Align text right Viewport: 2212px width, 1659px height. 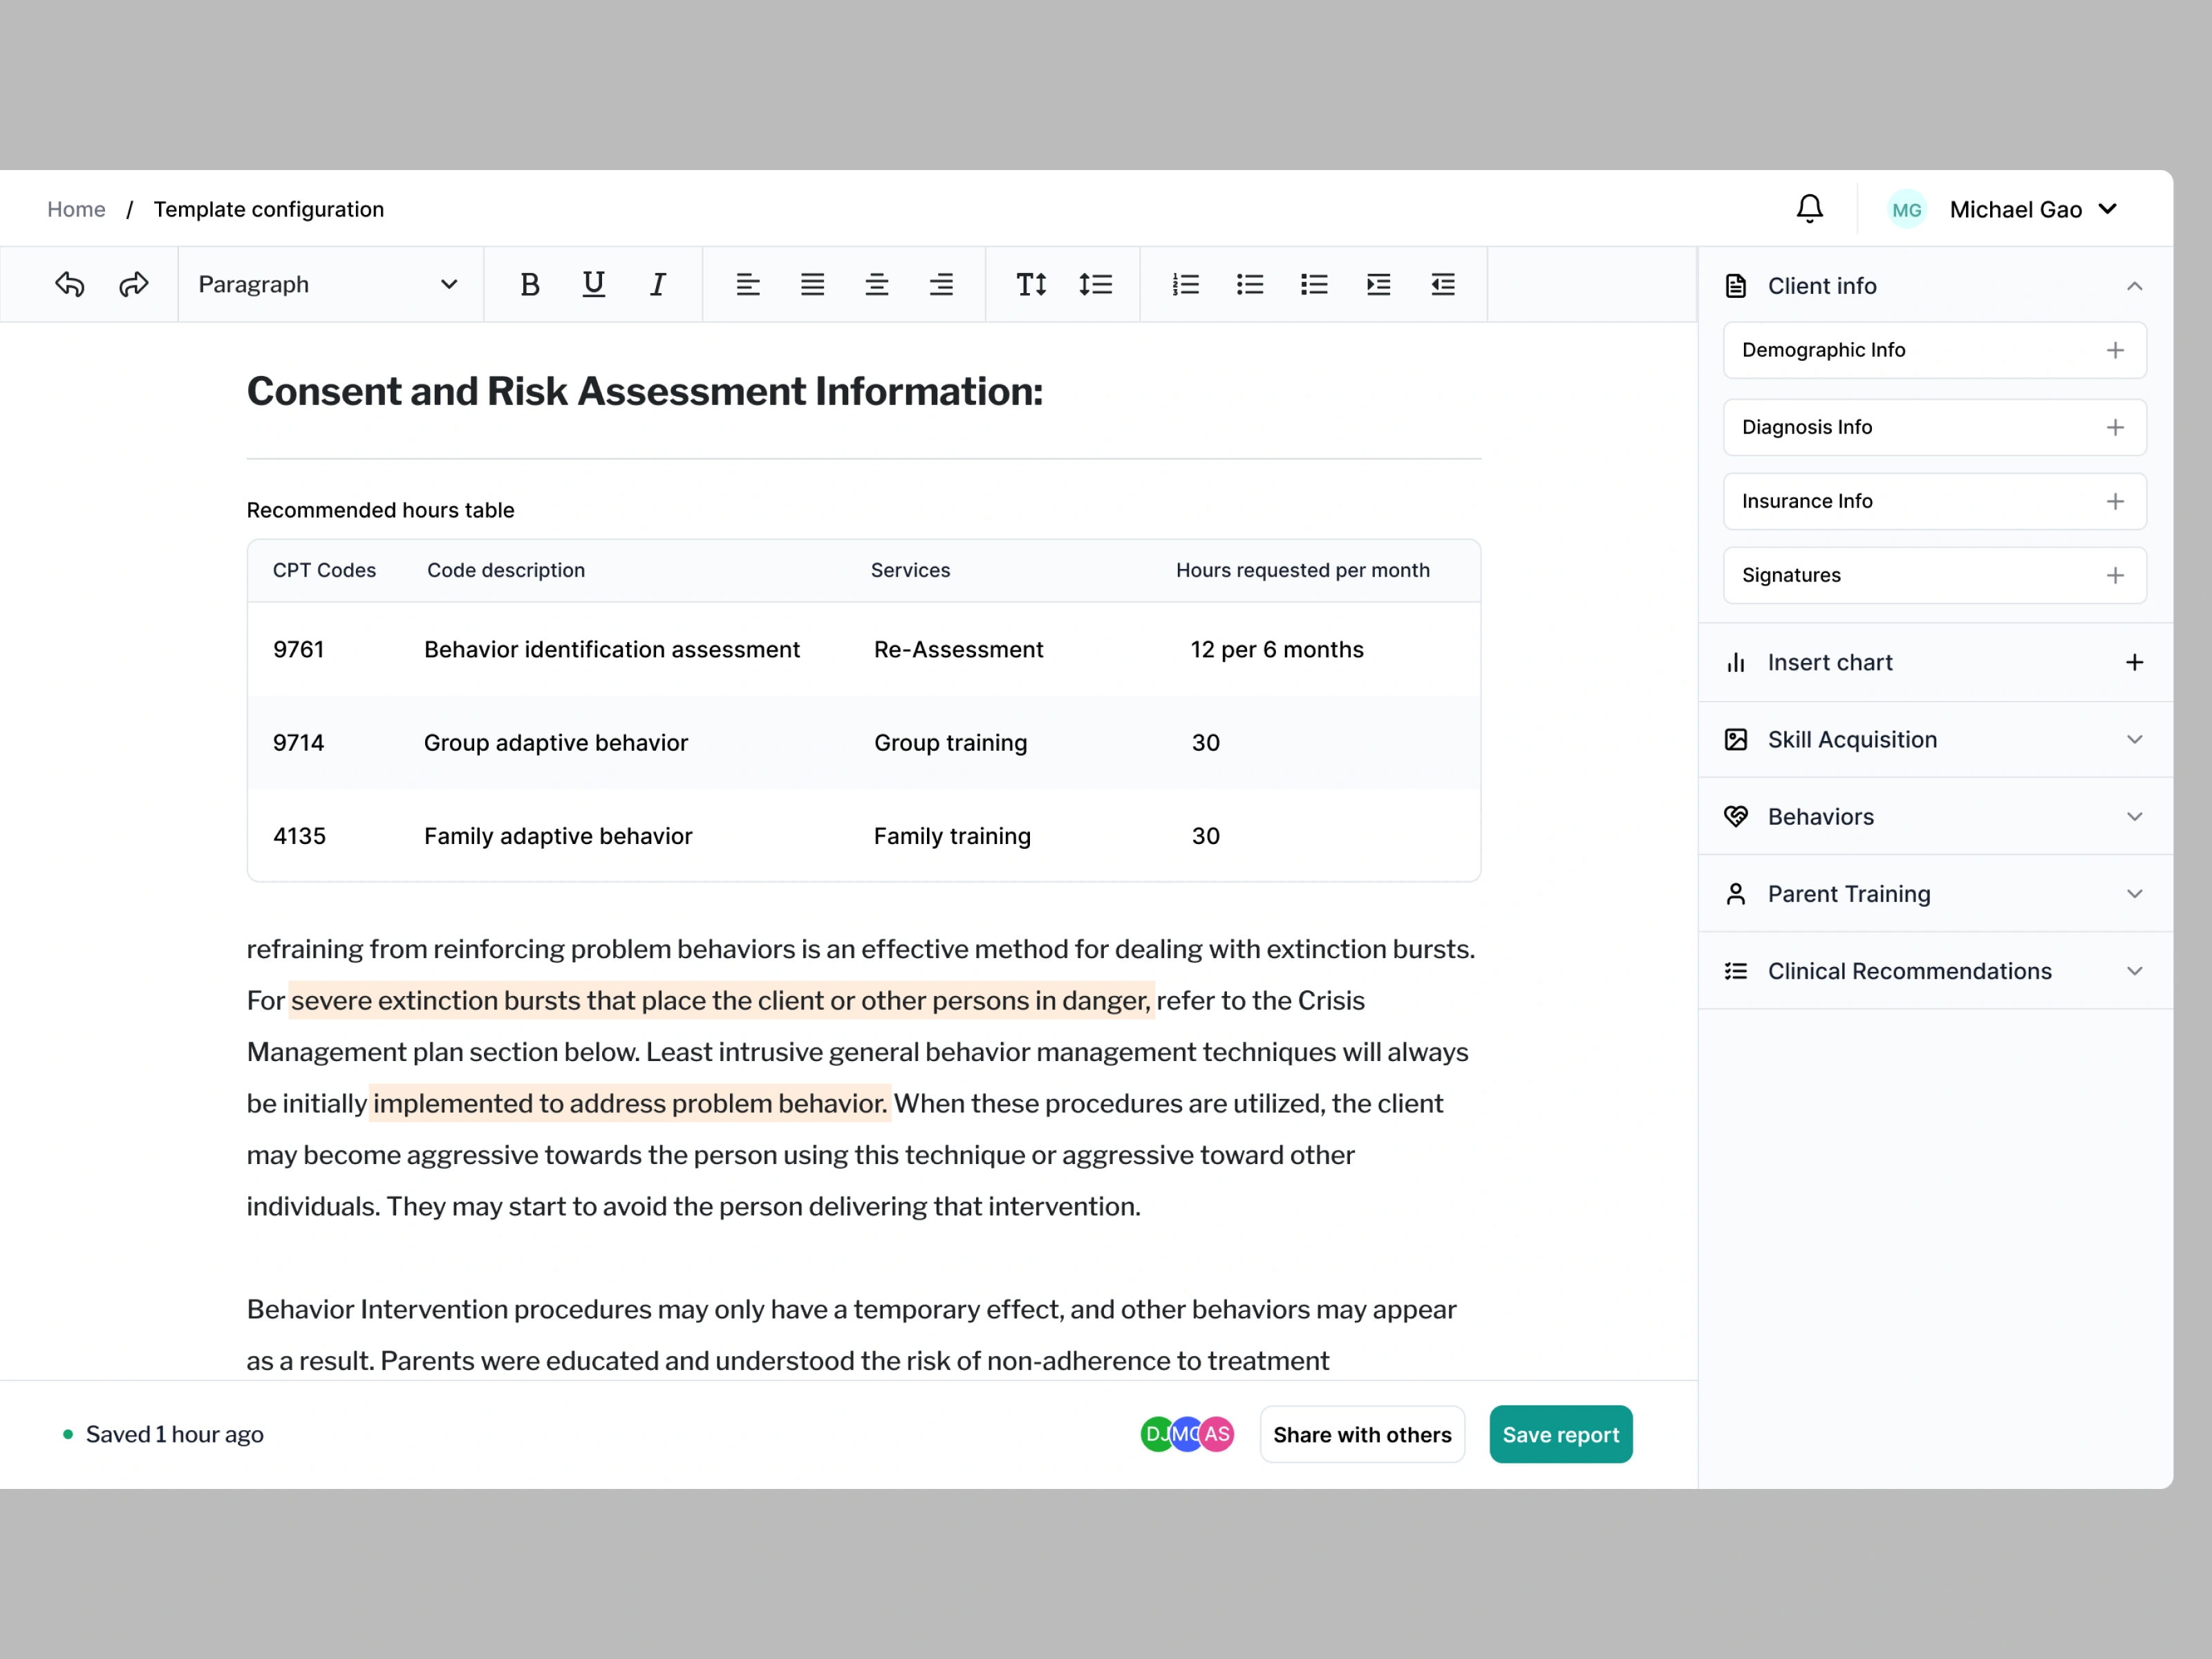click(x=941, y=284)
